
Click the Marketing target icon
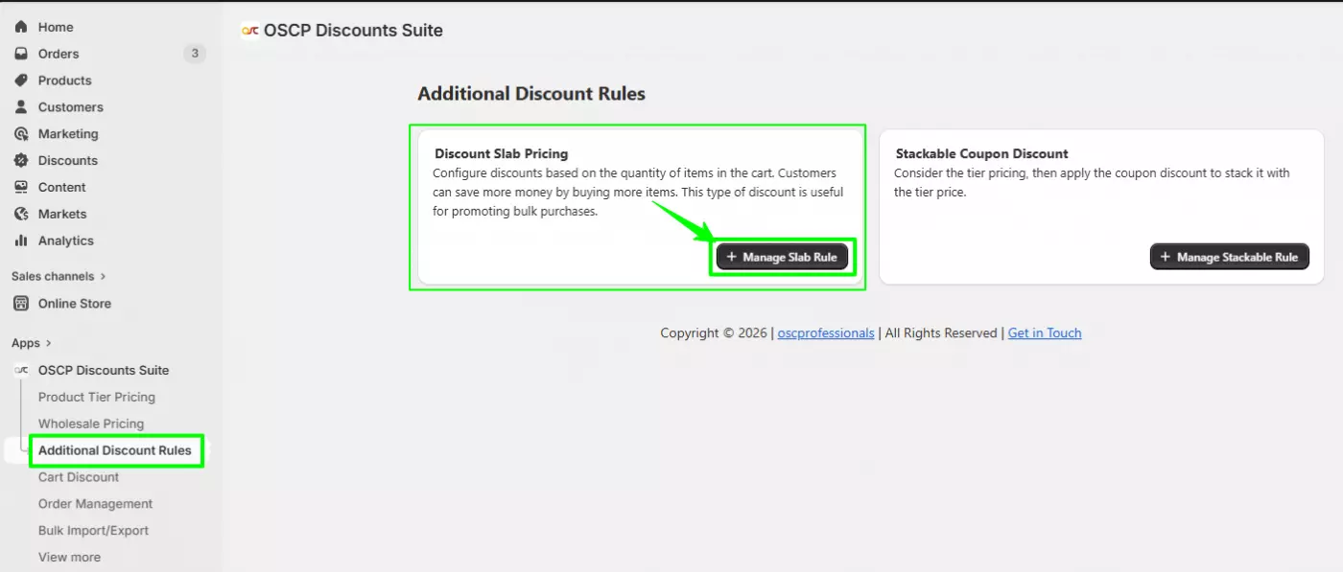(x=21, y=134)
